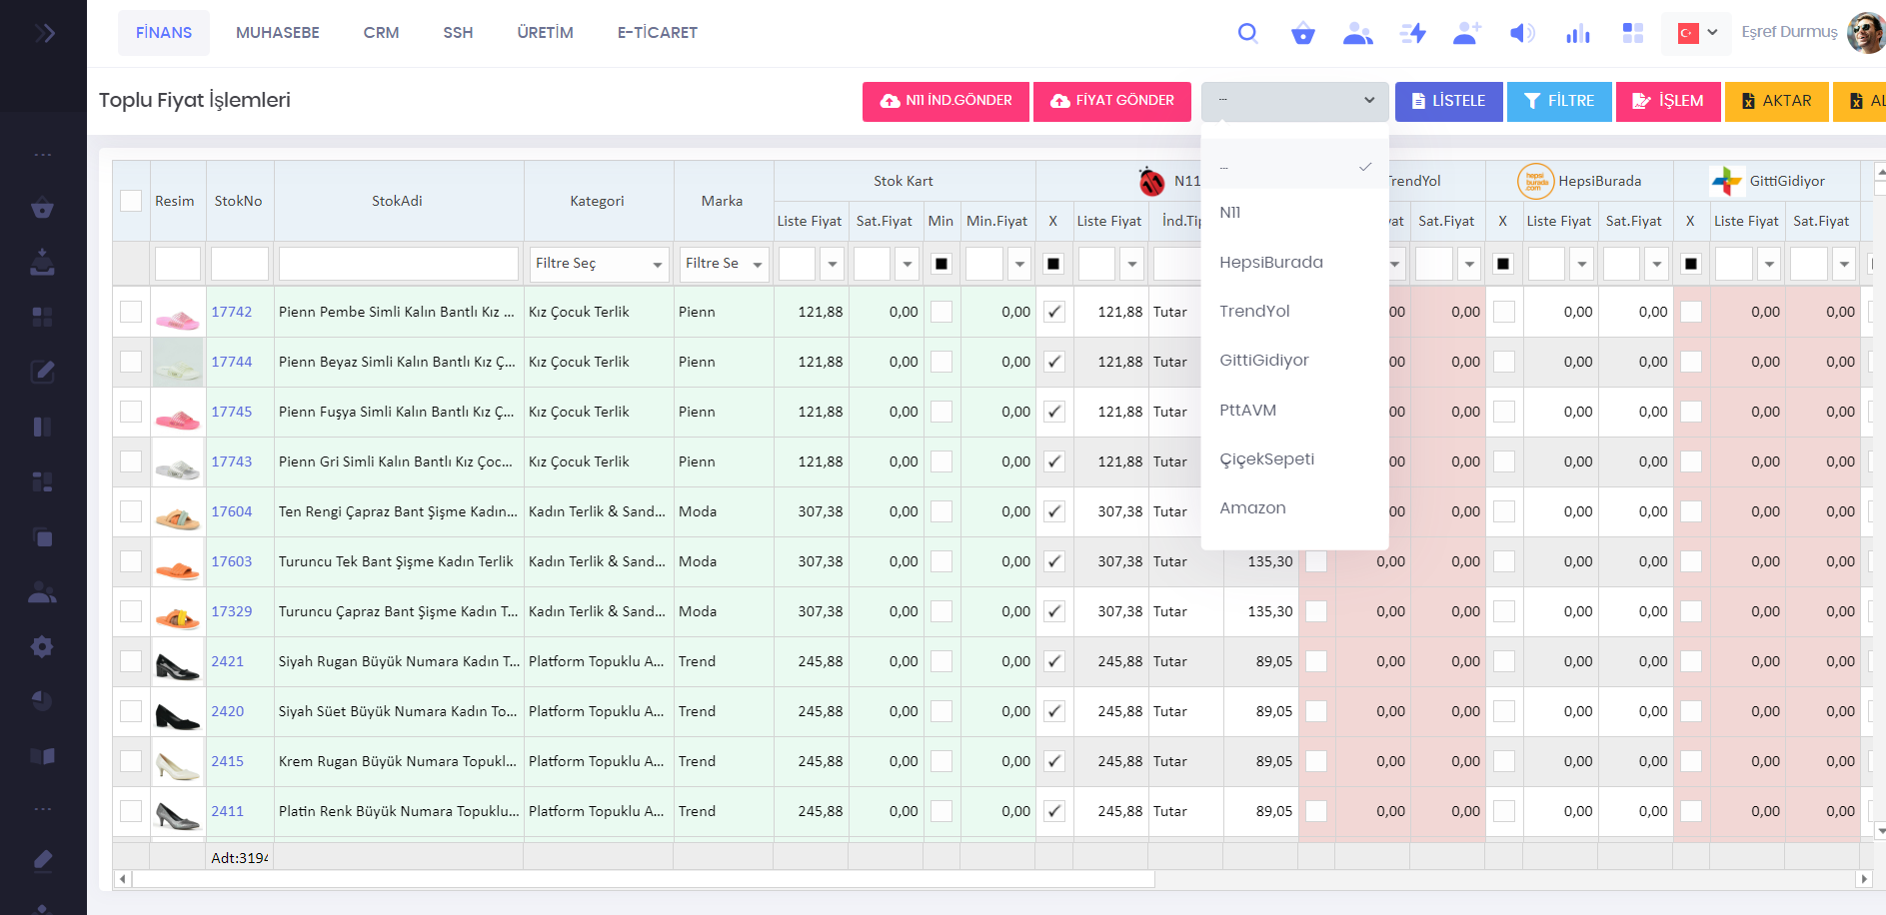
Task: Uncheck N11 X checkbox for stock 2421
Action: (x=1053, y=661)
